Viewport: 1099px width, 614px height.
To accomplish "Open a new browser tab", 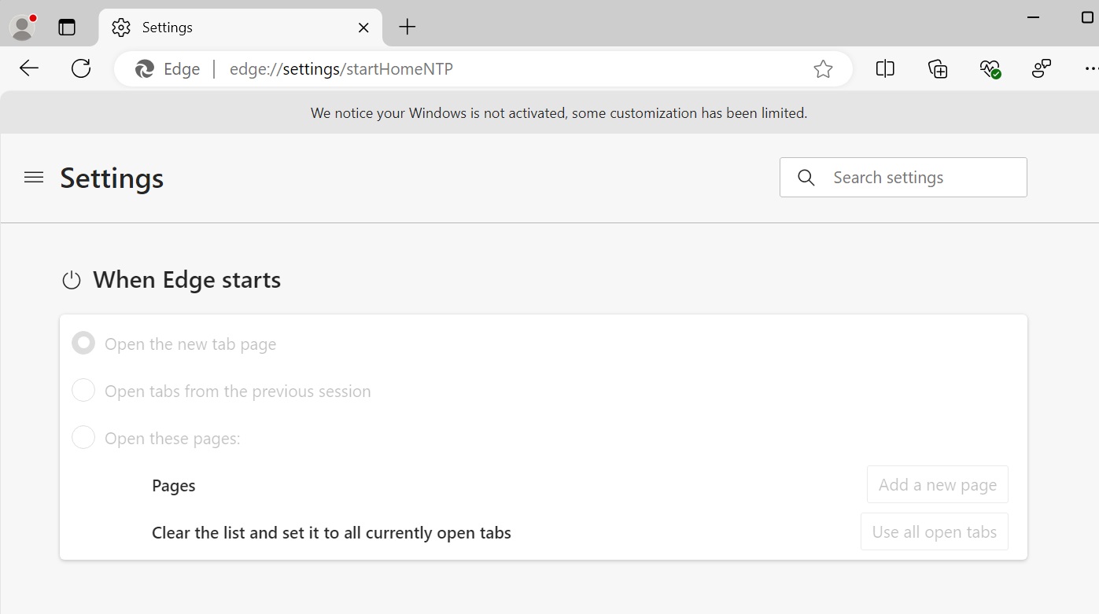I will click(x=407, y=26).
